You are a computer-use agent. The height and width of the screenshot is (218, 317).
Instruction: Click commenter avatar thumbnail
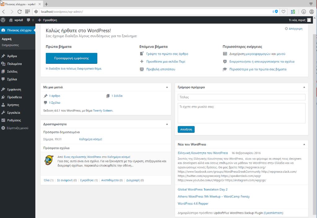pyautogui.click(x=49, y=160)
